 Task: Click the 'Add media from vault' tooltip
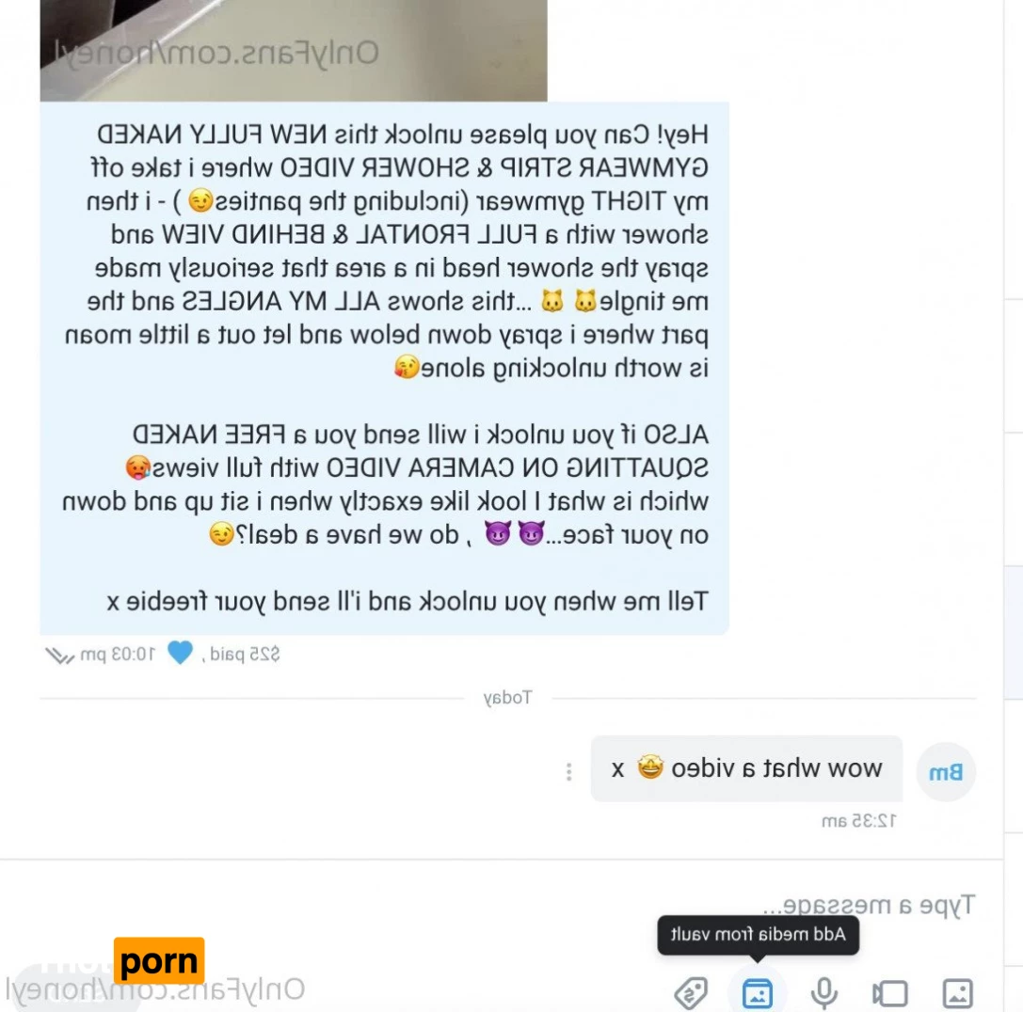click(758, 934)
